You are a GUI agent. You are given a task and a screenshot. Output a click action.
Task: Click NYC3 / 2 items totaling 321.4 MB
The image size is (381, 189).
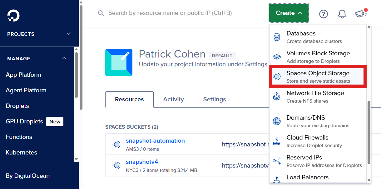click(161, 170)
